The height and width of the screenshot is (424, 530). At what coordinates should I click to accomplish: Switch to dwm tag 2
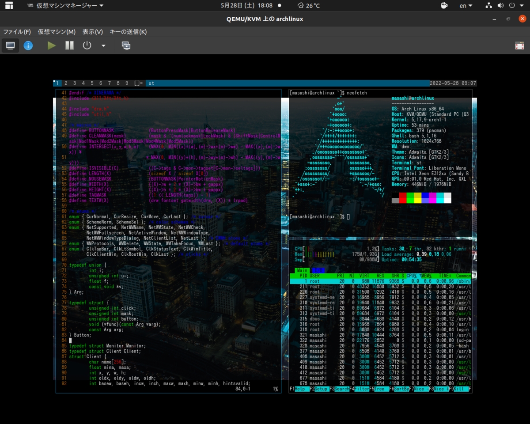(66, 83)
